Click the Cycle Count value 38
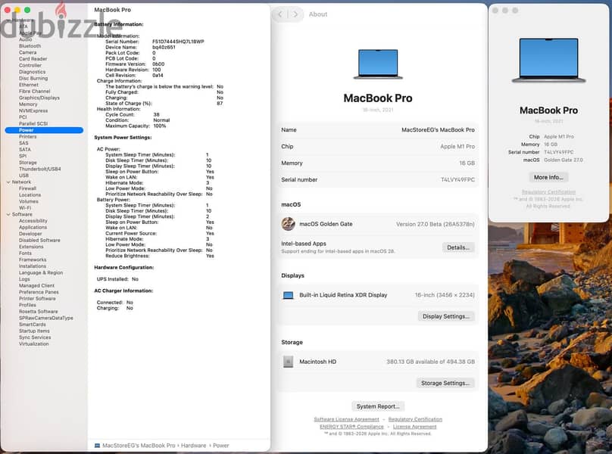 tap(156, 115)
